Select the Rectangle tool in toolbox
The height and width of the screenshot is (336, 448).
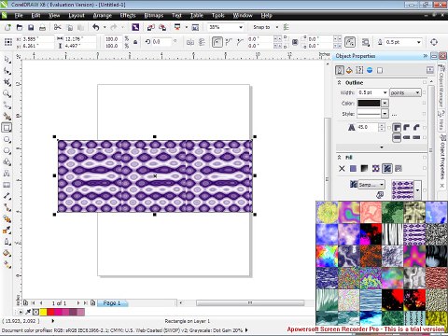[7, 128]
